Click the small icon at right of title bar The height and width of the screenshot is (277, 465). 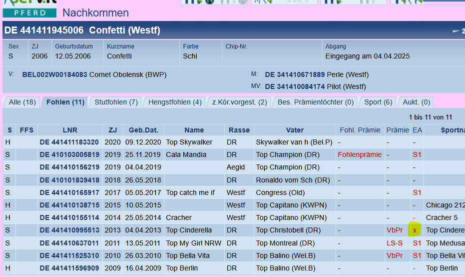coord(458,31)
